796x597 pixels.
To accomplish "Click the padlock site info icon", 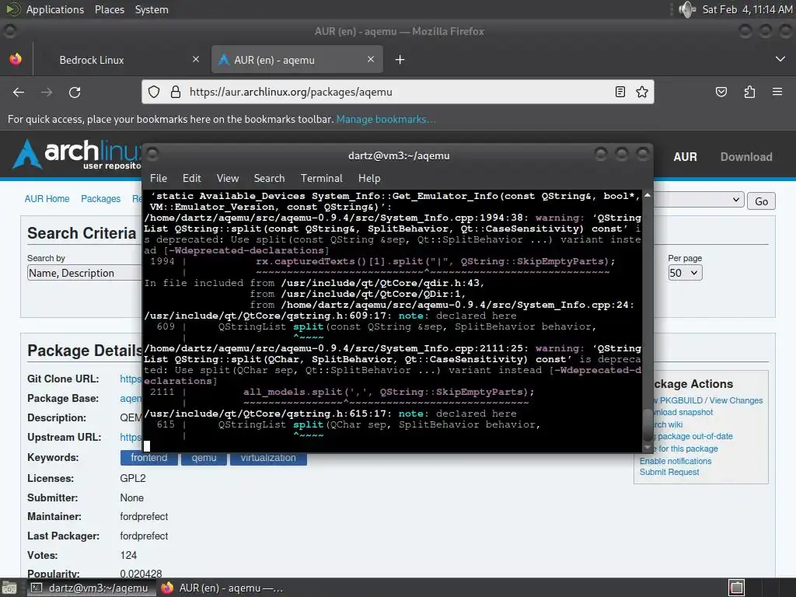I will [176, 92].
